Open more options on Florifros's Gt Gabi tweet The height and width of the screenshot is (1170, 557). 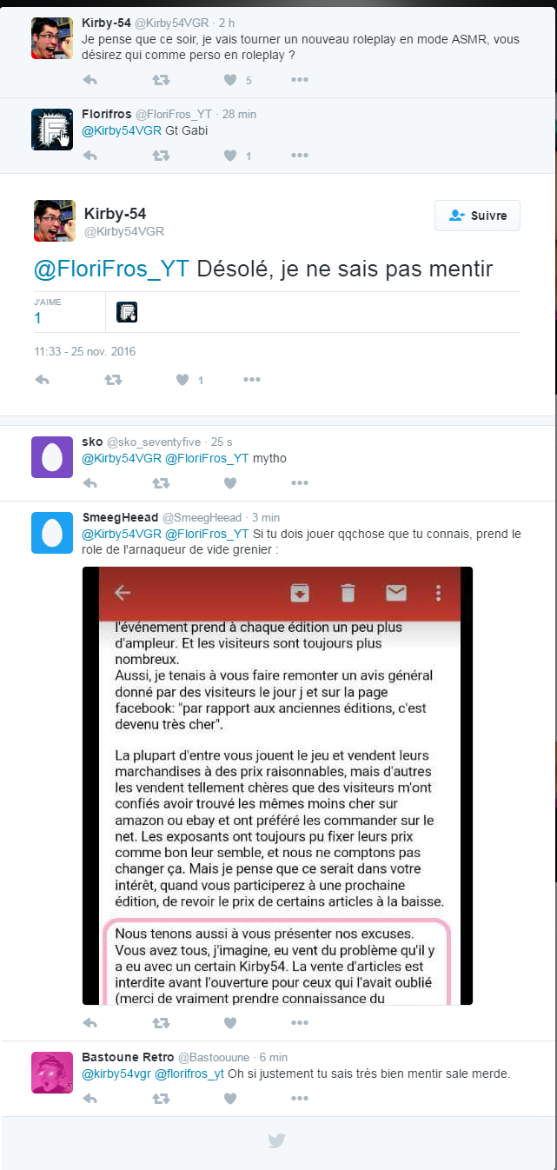coord(300,156)
